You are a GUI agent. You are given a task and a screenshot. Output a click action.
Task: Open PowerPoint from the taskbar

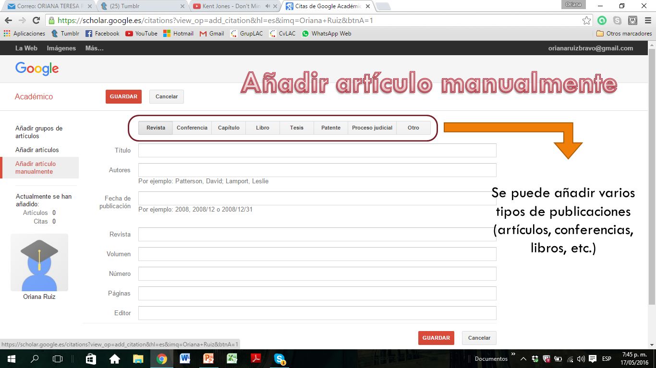208,358
